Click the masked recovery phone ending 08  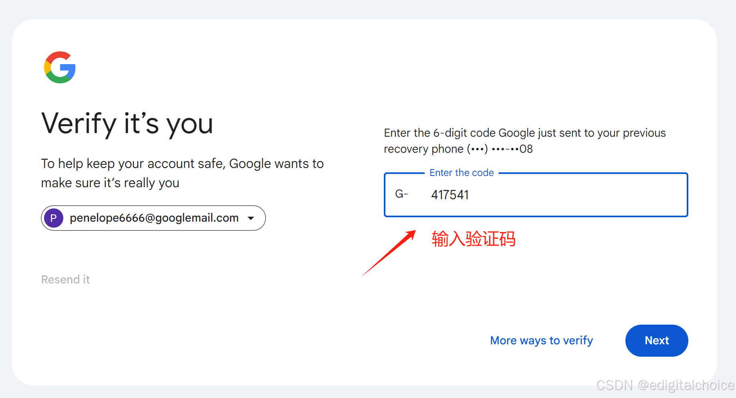tap(500, 149)
